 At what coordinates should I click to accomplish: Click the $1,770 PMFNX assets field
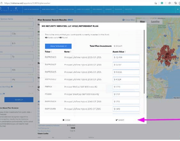pyautogui.click(x=126, y=87)
